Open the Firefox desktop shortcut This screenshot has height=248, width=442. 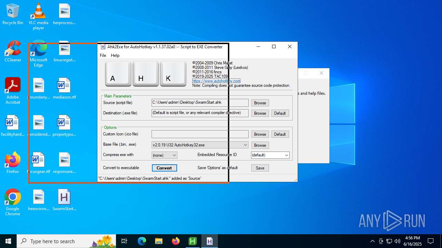point(13,163)
